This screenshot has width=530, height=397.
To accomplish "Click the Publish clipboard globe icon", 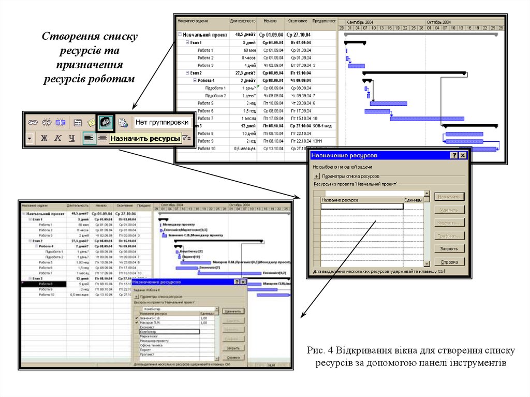I will [123, 123].
